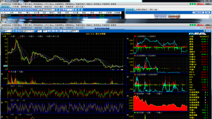Open the 第1組 indicator group dropdown
The width and height of the screenshot is (212, 119).
tap(78, 31)
